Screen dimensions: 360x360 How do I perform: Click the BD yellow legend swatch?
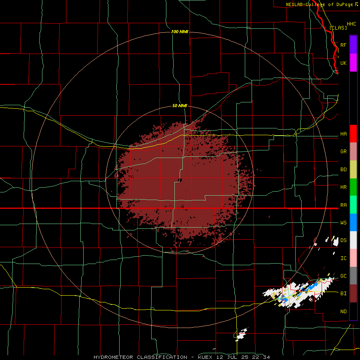pyautogui.click(x=353, y=170)
